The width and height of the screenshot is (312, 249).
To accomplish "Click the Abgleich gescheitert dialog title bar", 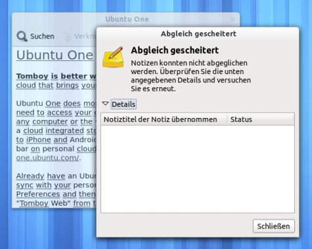I will (x=198, y=34).
